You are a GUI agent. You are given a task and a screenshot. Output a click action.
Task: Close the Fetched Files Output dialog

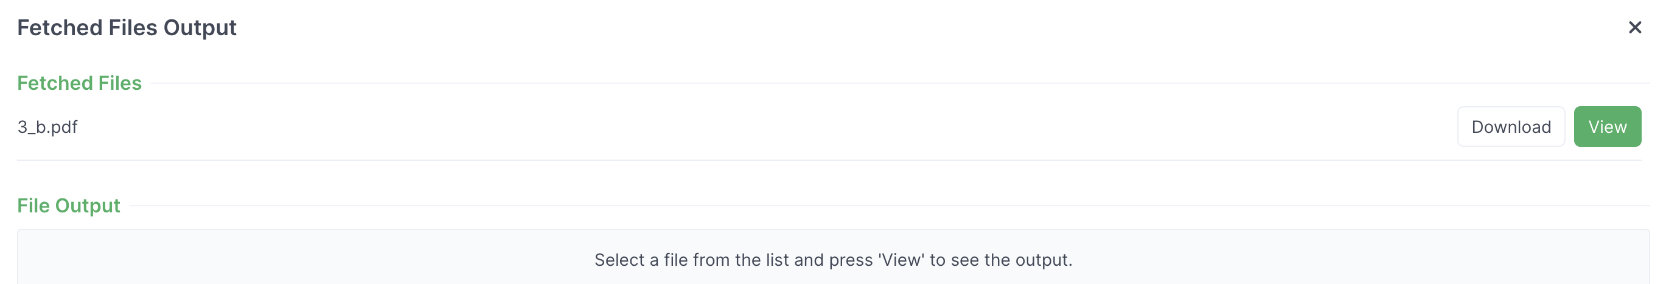point(1634,27)
